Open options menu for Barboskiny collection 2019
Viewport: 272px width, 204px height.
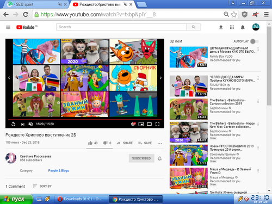tap(258, 101)
